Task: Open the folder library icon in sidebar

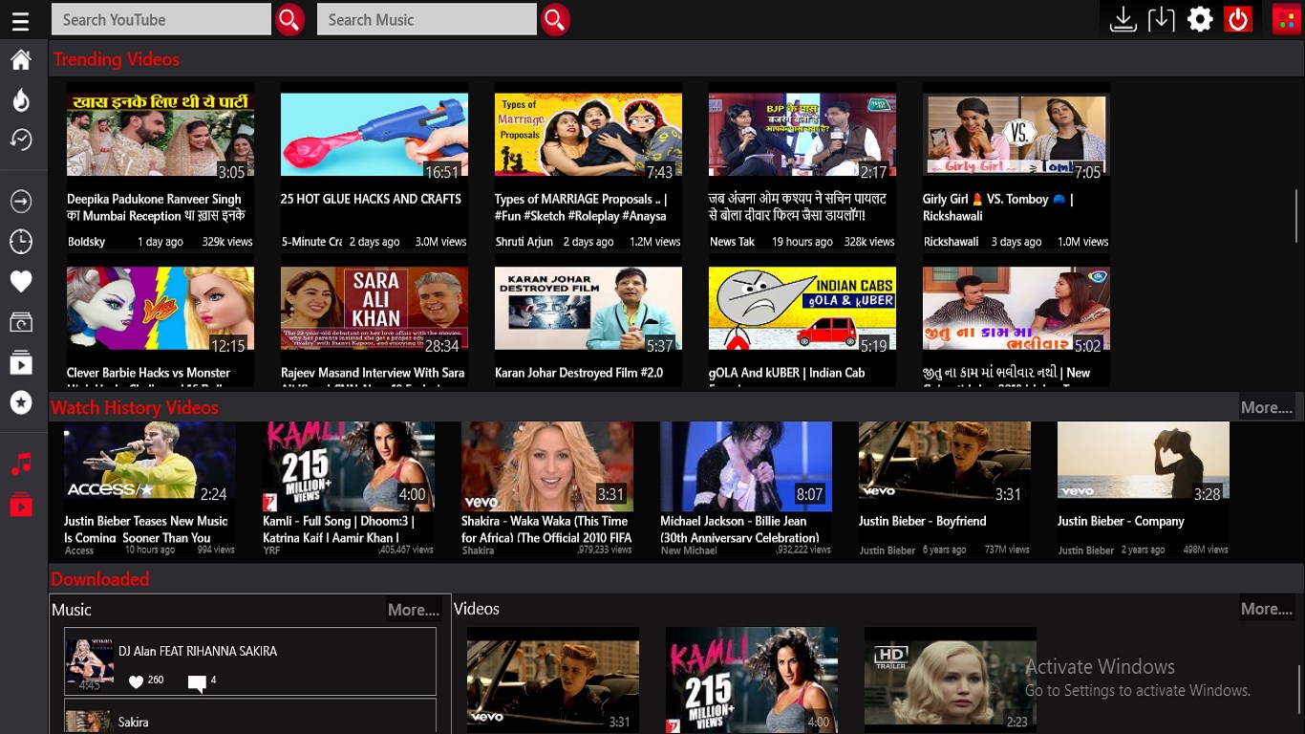Action: (x=21, y=322)
